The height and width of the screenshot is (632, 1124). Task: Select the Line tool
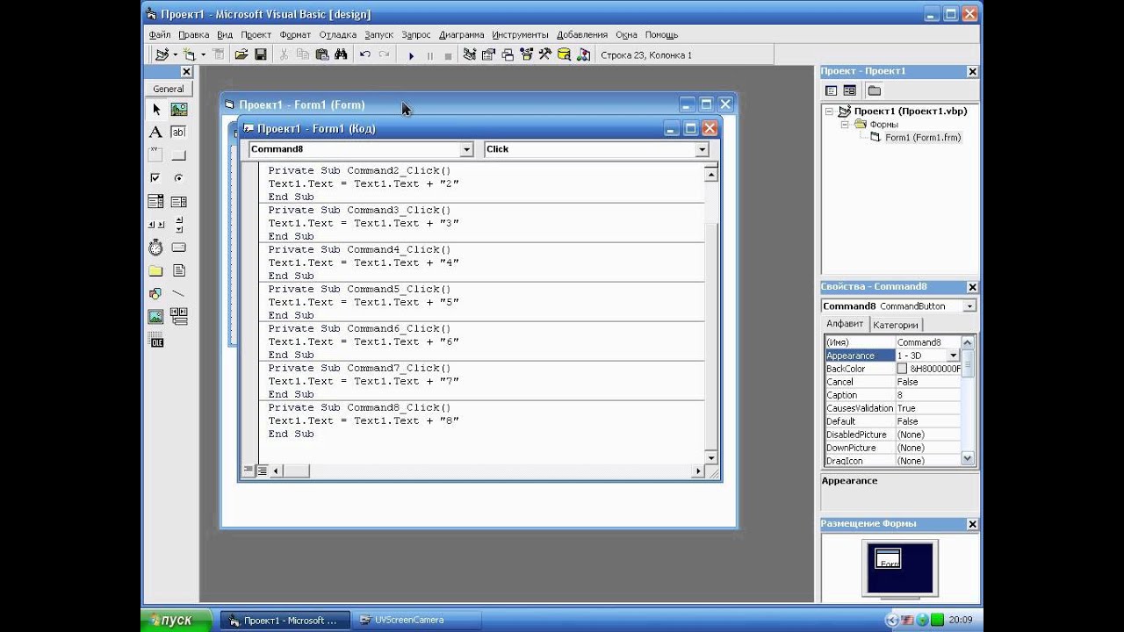pos(179,294)
